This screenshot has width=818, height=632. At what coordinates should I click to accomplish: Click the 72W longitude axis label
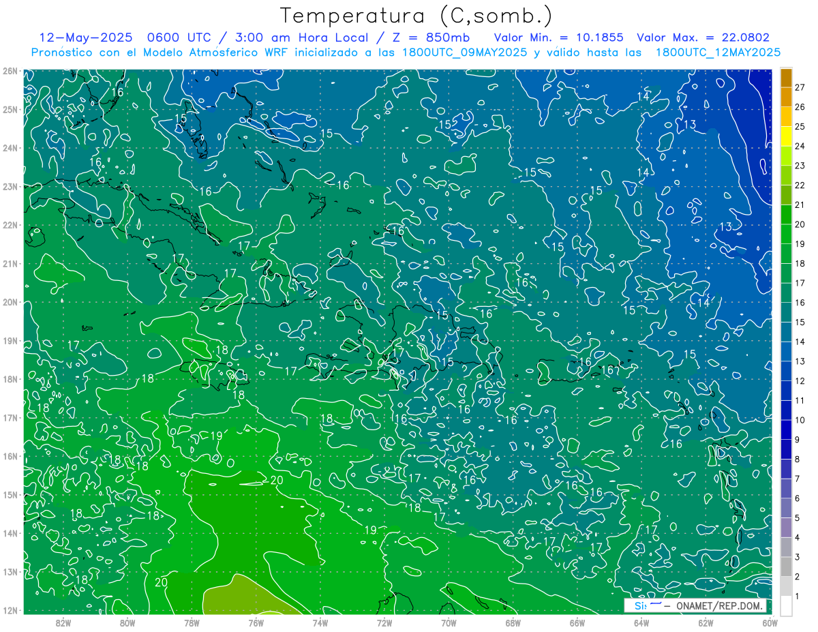(x=384, y=622)
